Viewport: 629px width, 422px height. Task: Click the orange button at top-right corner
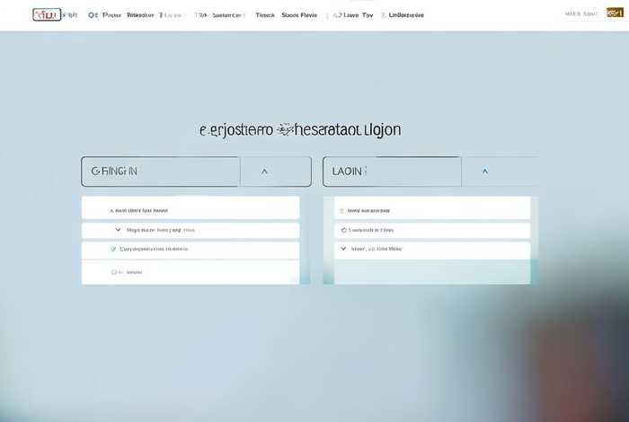coord(615,13)
